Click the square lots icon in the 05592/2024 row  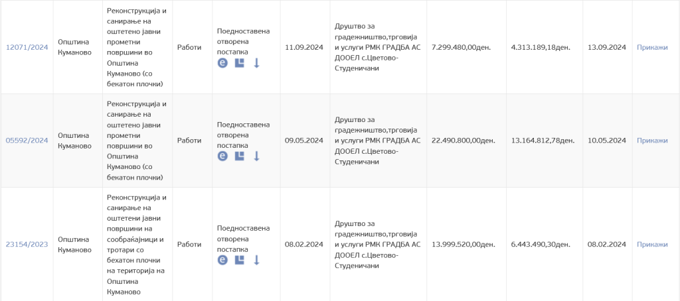[240, 156]
